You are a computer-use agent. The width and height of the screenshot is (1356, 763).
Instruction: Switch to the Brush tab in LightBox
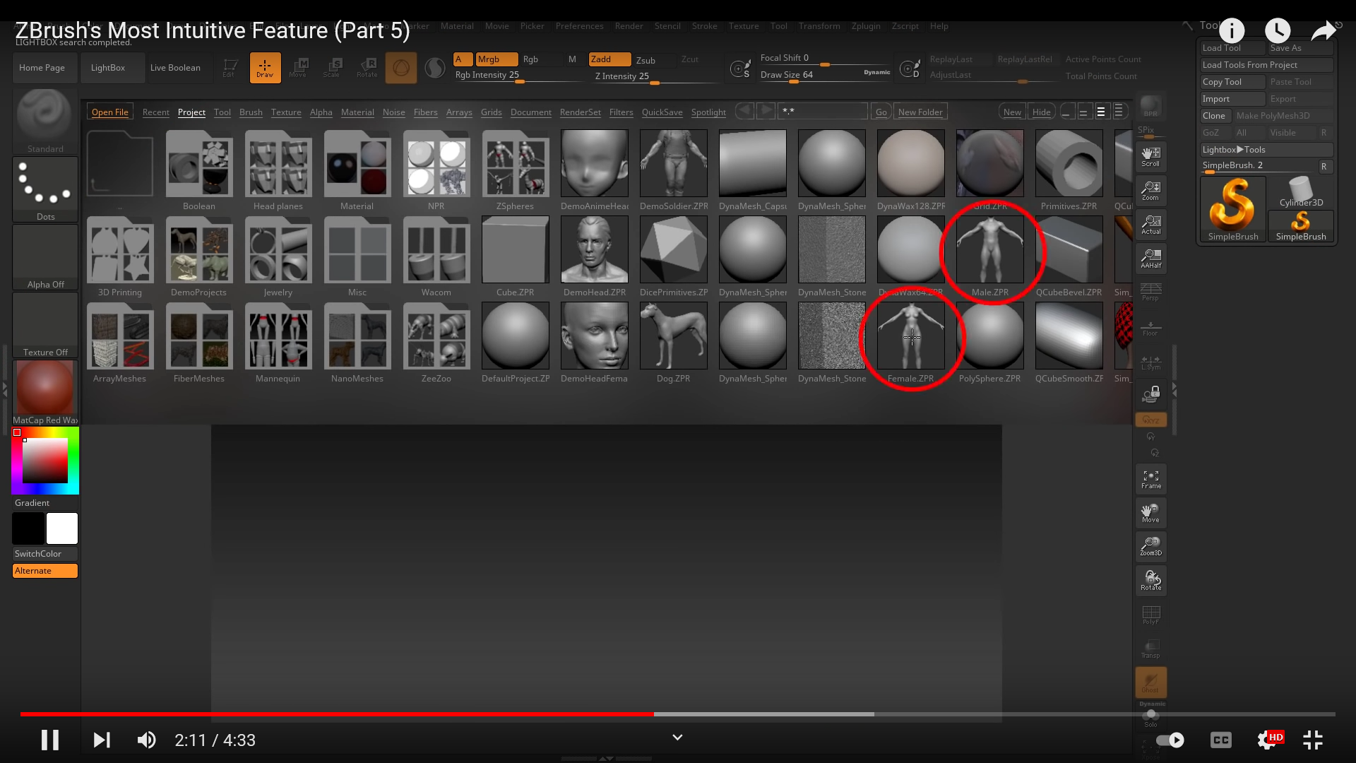(x=251, y=112)
